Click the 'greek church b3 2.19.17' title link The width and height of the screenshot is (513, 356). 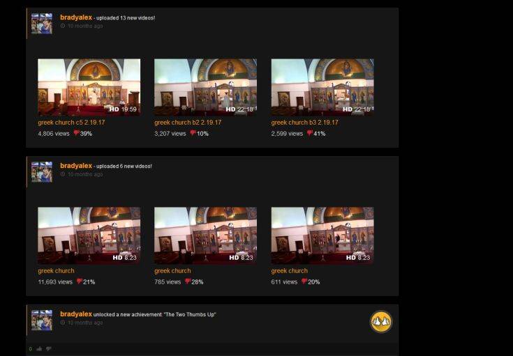tap(304, 123)
